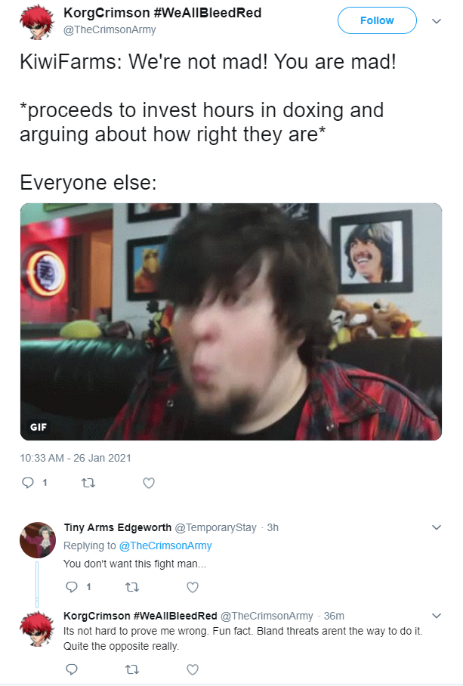Like the 'Bland threats' reply
The image size is (463, 686).
193,669
